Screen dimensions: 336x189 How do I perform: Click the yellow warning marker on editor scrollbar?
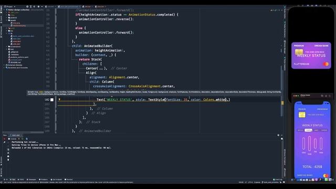(x=282, y=103)
